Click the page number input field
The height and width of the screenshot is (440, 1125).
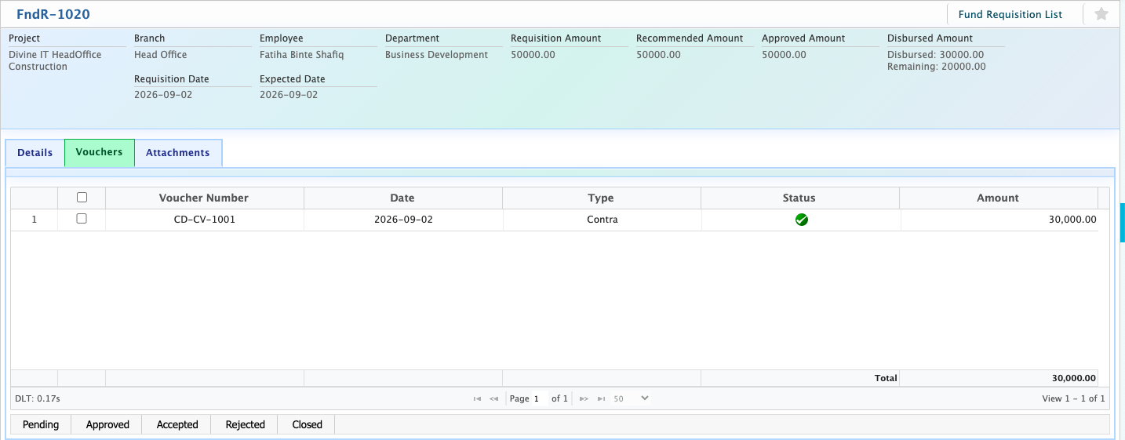pos(539,398)
